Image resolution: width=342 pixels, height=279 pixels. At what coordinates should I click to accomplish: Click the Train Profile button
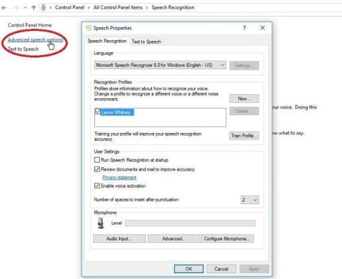coord(244,136)
